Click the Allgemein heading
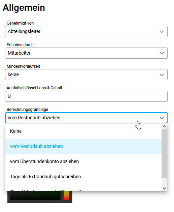The height and width of the screenshot is (212, 174). coord(24,7)
